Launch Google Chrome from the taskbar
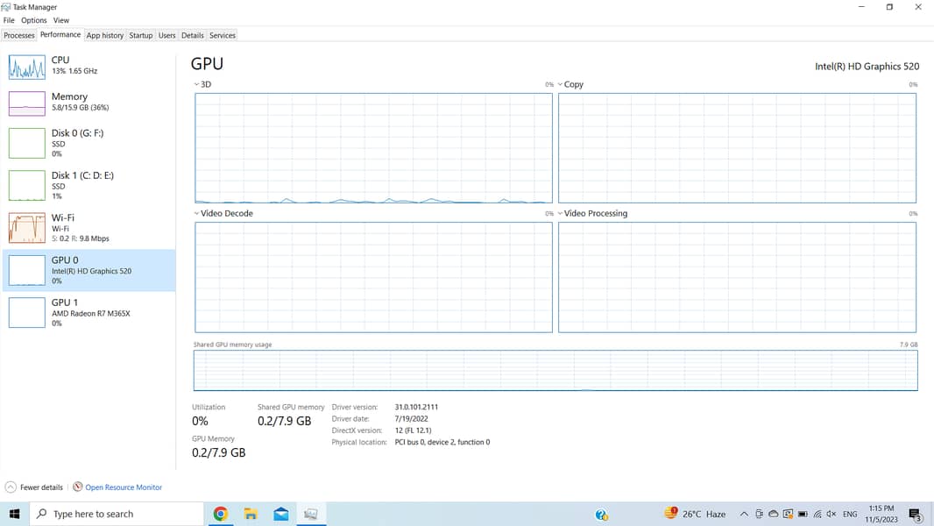 (221, 515)
